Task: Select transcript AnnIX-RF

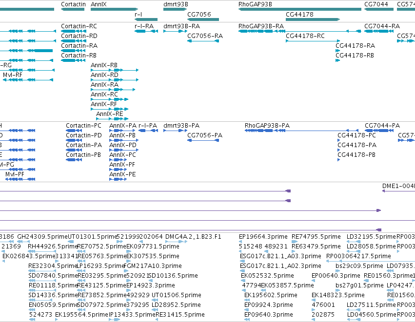Action: click(x=104, y=104)
